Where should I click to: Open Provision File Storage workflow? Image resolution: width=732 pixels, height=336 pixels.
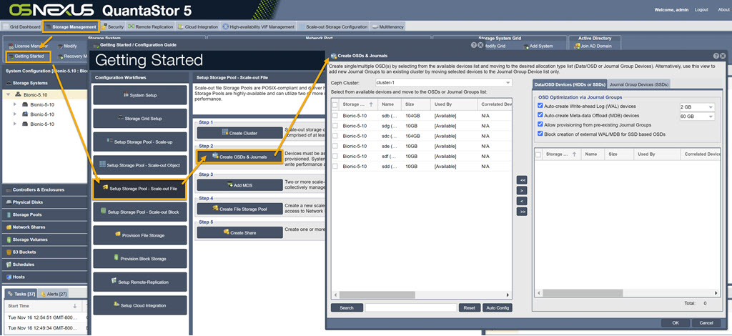click(140, 235)
